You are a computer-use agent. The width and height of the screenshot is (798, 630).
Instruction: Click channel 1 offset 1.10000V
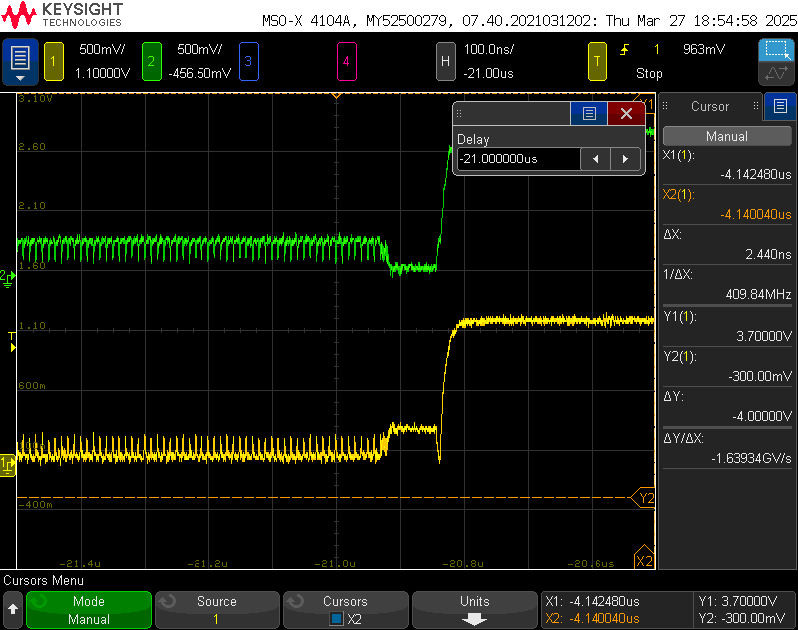[103, 73]
